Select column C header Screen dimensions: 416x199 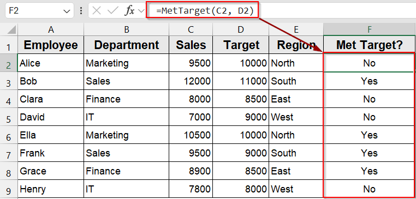191,29
